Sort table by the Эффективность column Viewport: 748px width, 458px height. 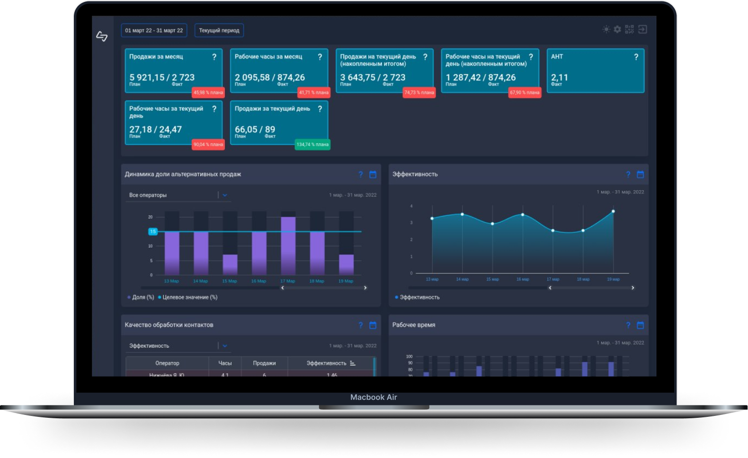[330, 363]
